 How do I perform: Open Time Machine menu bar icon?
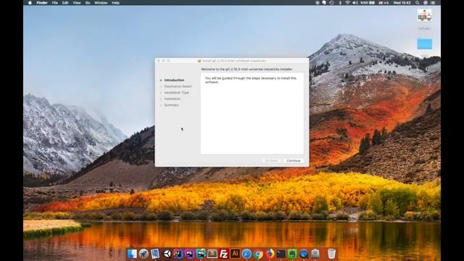point(332,3)
